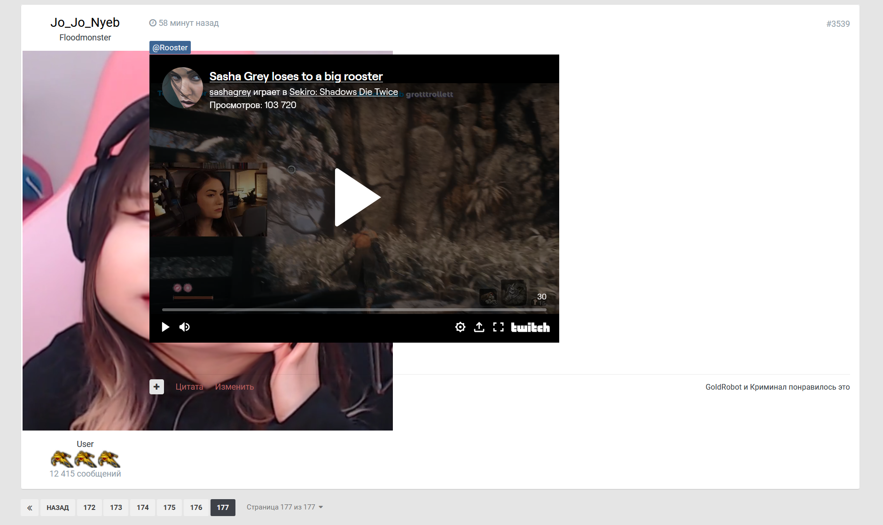This screenshot has width=883, height=525.
Task: Click the large play button overlay
Action: [357, 197]
